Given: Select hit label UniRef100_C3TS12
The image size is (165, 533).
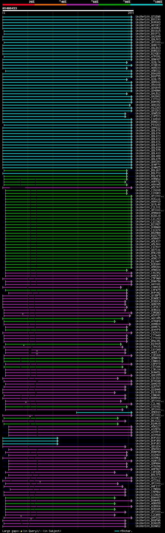Looking at the screenshot, I should 148,99.
